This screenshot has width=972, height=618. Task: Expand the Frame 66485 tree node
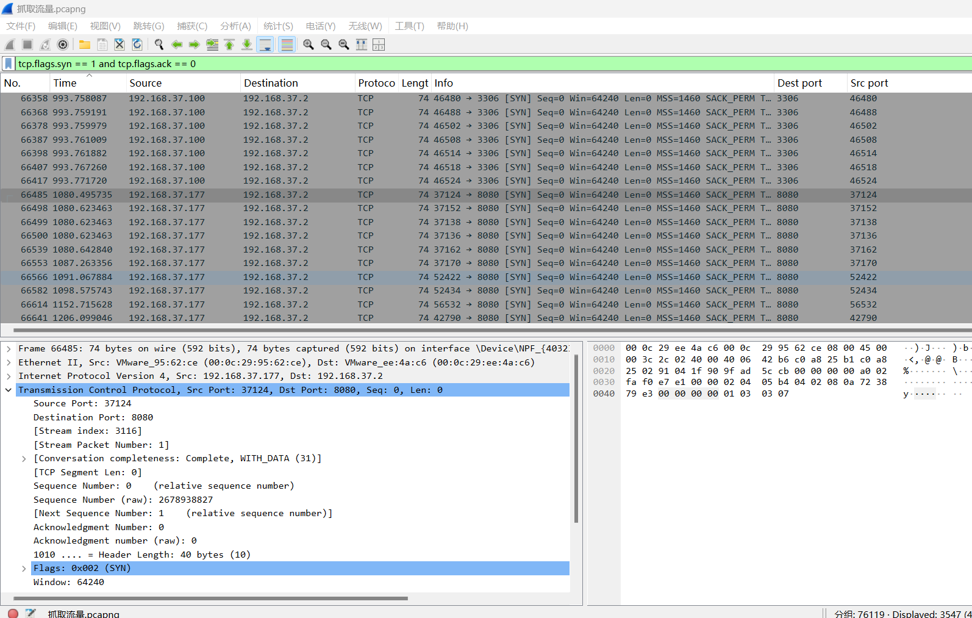tap(9, 349)
